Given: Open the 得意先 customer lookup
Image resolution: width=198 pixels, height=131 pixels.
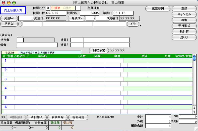Looking at the screenshot, I should coord(9,24).
